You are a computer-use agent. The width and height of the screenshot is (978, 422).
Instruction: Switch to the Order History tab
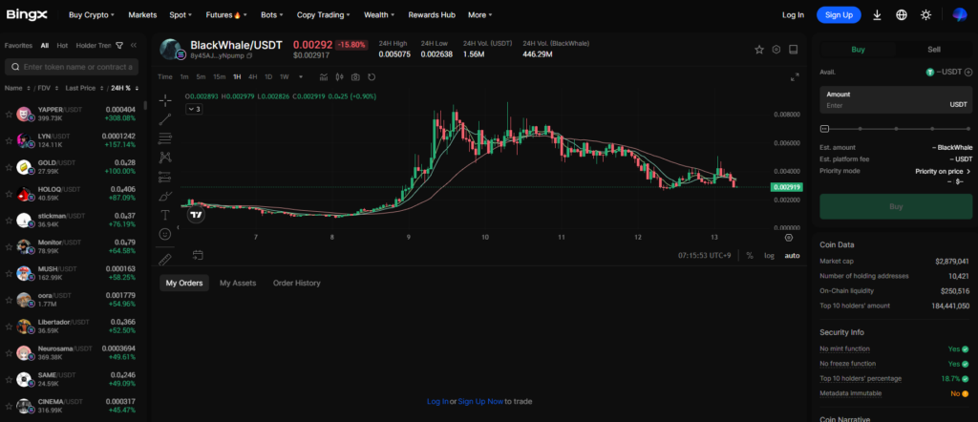click(296, 283)
